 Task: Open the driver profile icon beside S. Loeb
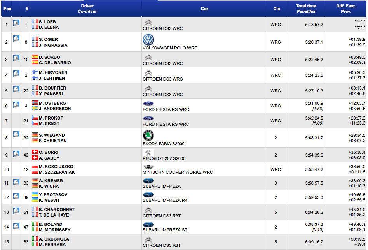pos(16,23)
